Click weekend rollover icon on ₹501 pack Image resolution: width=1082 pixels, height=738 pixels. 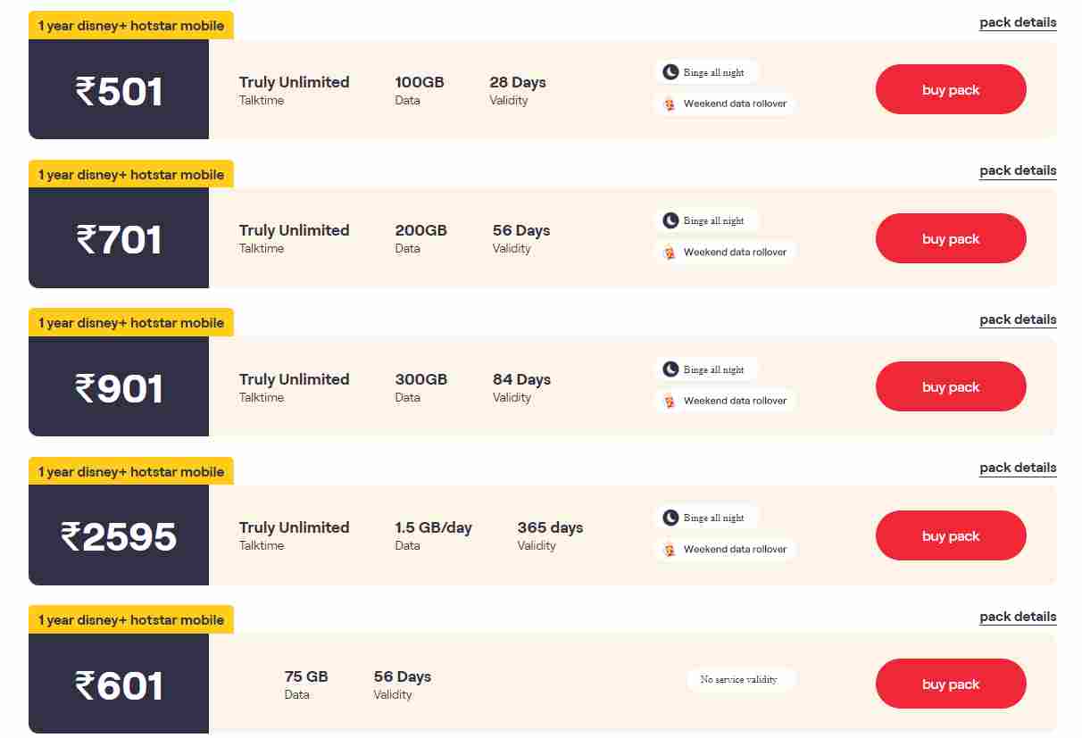coord(670,104)
